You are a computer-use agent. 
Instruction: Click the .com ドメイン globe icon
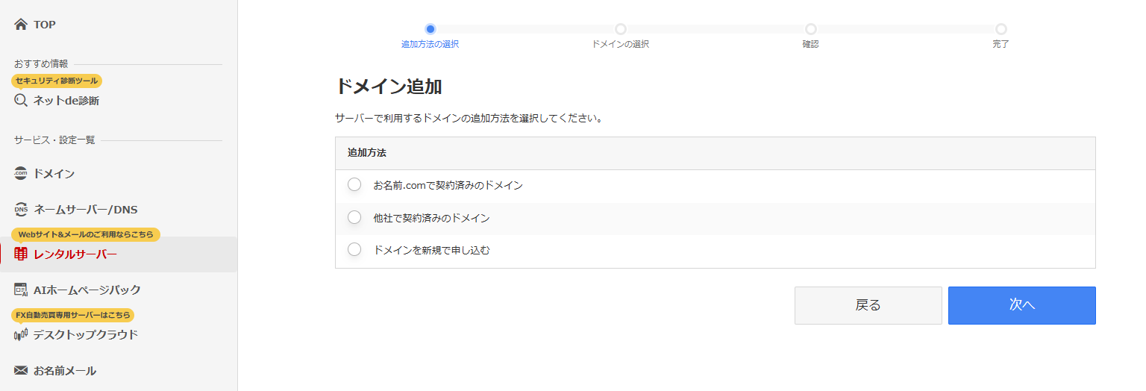pos(21,174)
